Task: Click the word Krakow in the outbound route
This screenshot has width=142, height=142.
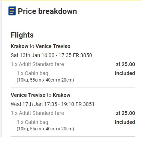Action: tap(19, 46)
